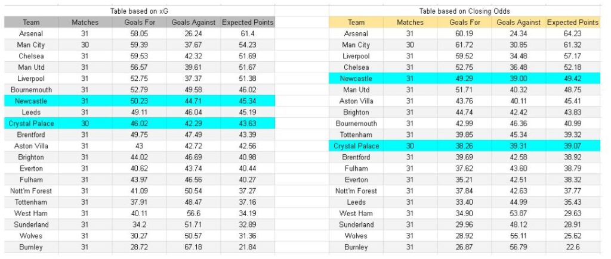Select the yellow 'Matches' header cell
The height and width of the screenshot is (259, 611).
410,23
